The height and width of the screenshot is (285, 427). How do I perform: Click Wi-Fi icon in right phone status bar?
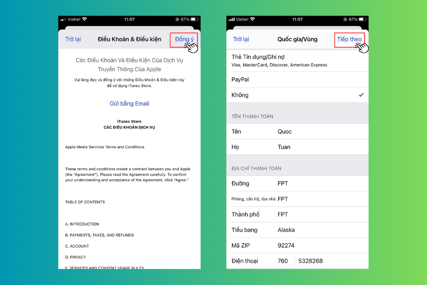click(253, 19)
